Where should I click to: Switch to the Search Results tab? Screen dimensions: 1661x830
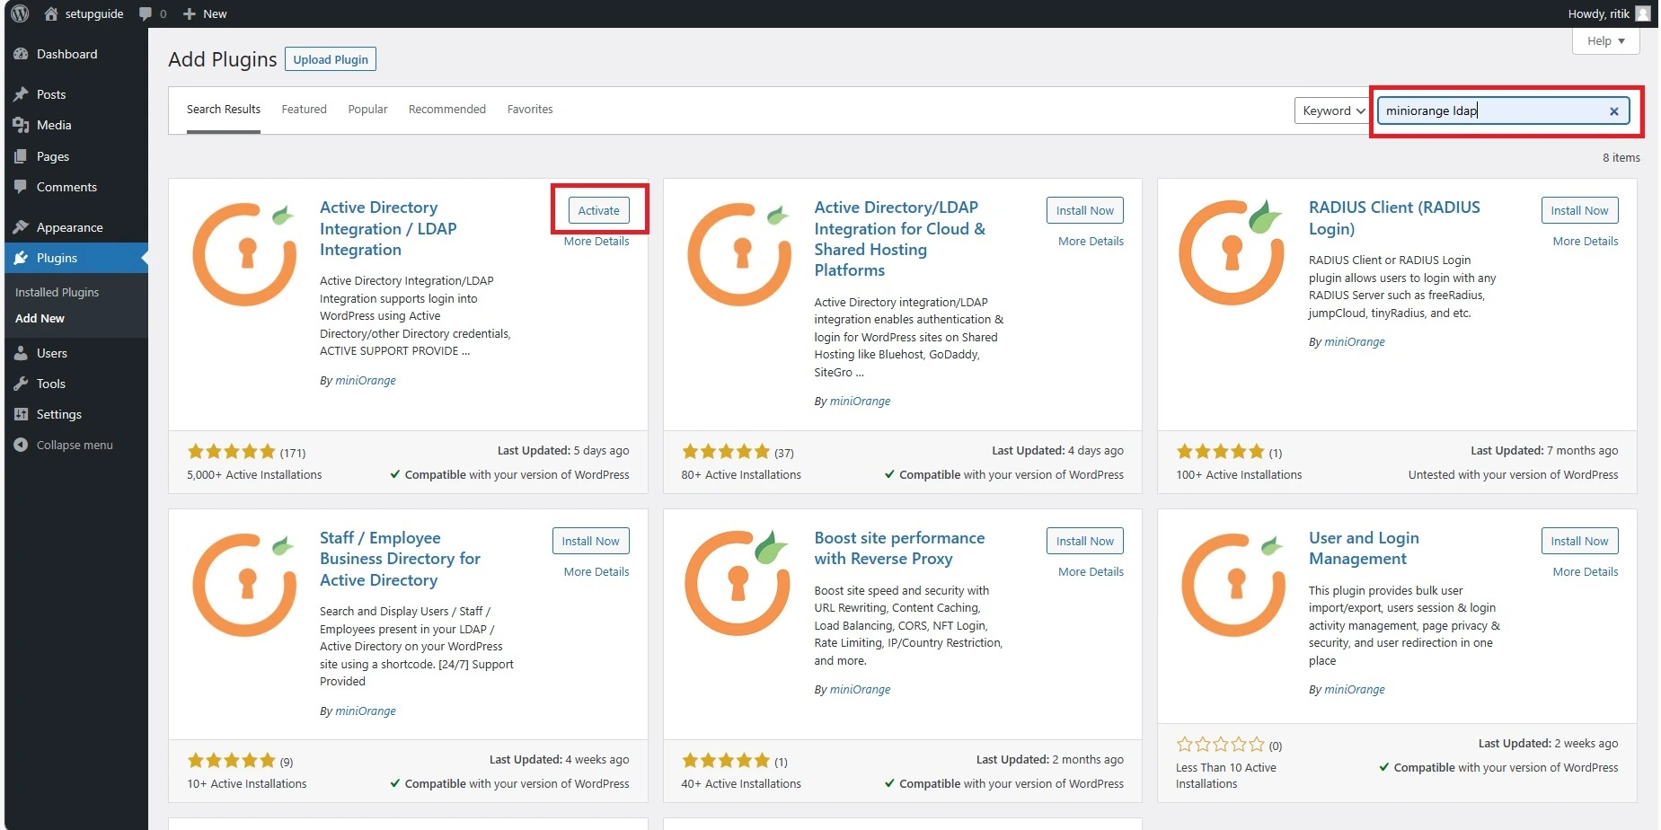coord(224,110)
